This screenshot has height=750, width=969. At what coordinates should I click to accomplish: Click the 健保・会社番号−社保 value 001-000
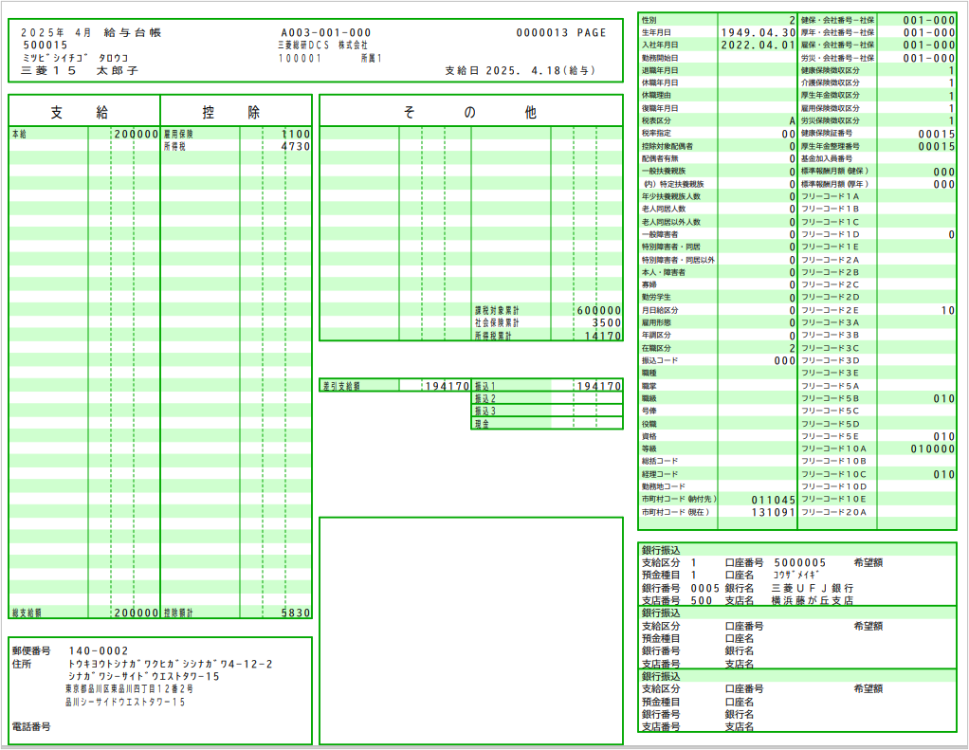(929, 21)
